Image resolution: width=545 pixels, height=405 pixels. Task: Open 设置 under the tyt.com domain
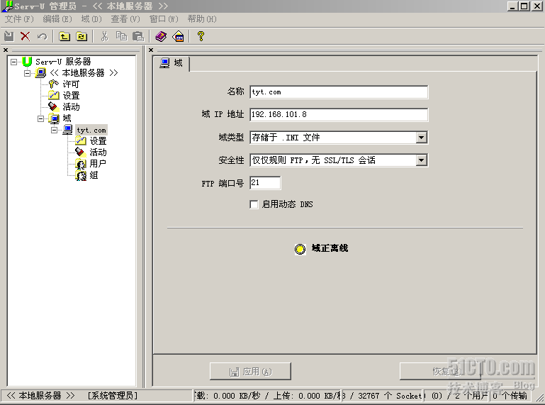pyautogui.click(x=98, y=141)
